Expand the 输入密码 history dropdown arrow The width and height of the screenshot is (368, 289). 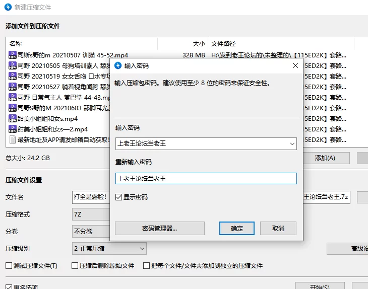(x=292, y=143)
